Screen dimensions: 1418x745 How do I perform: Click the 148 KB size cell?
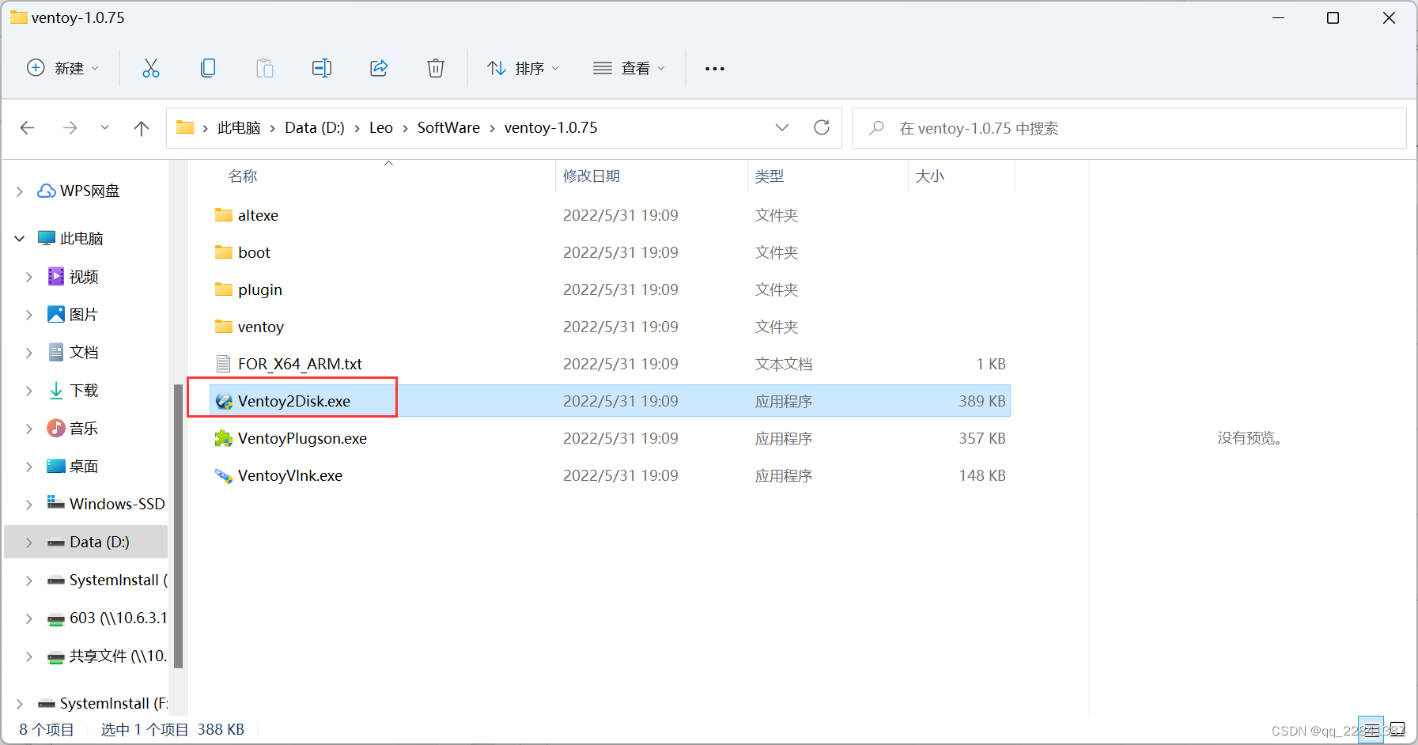(x=982, y=475)
